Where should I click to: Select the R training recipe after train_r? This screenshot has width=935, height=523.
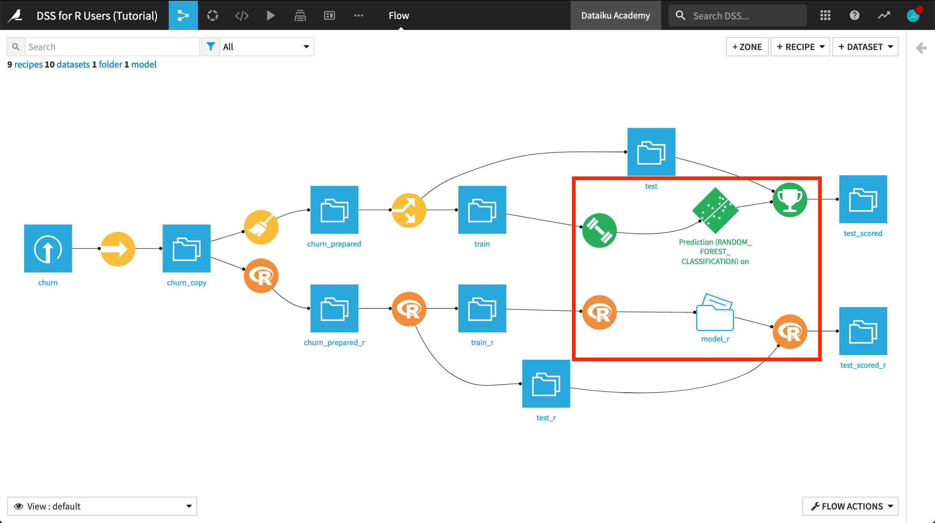pos(599,312)
